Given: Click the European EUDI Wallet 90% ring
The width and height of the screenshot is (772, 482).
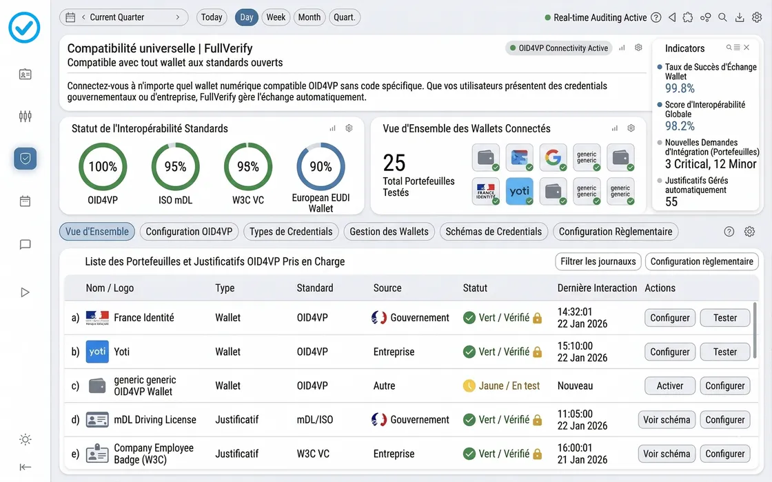Looking at the screenshot, I should coord(321,167).
